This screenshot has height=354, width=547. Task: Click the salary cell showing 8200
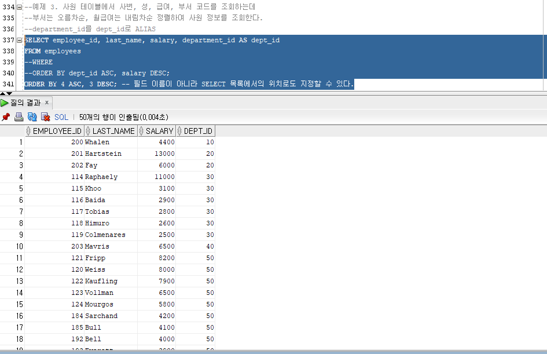click(x=157, y=258)
